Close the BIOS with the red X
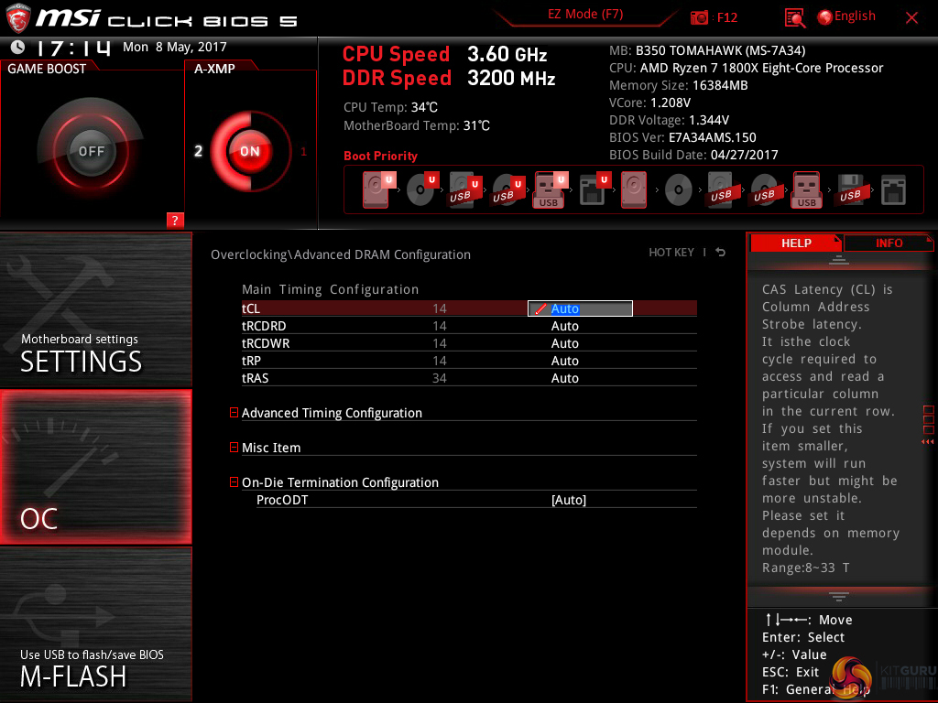938x703 pixels. 911,18
